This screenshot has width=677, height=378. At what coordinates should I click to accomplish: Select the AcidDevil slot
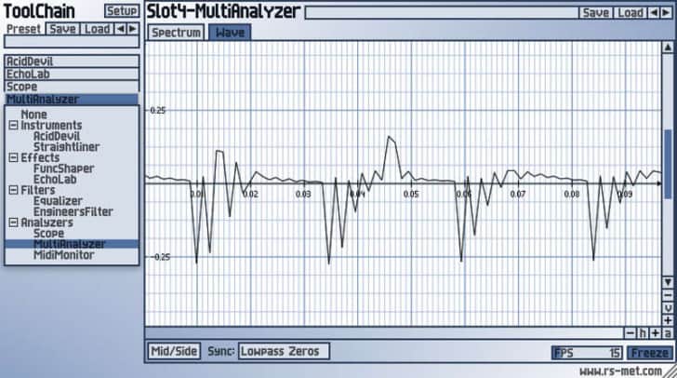coord(72,61)
